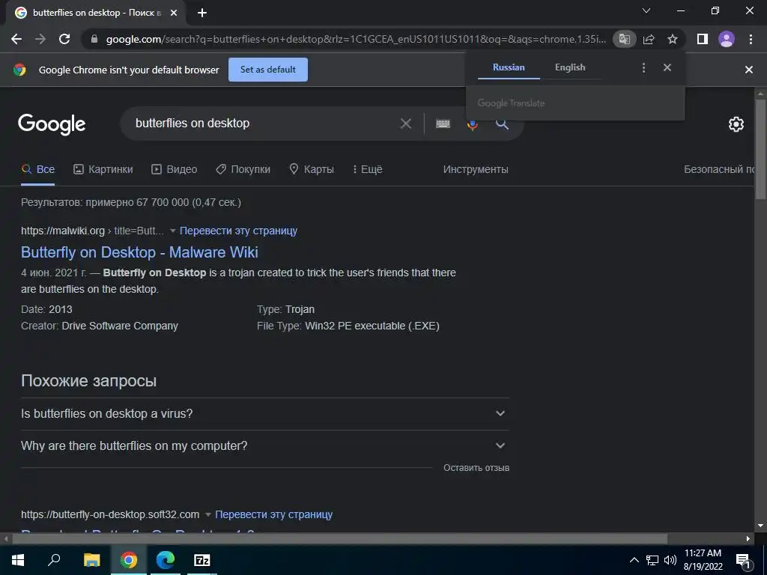Screen dimensions: 767x575
Task: Click Оставить отзыв feedback link
Action: click(476, 468)
